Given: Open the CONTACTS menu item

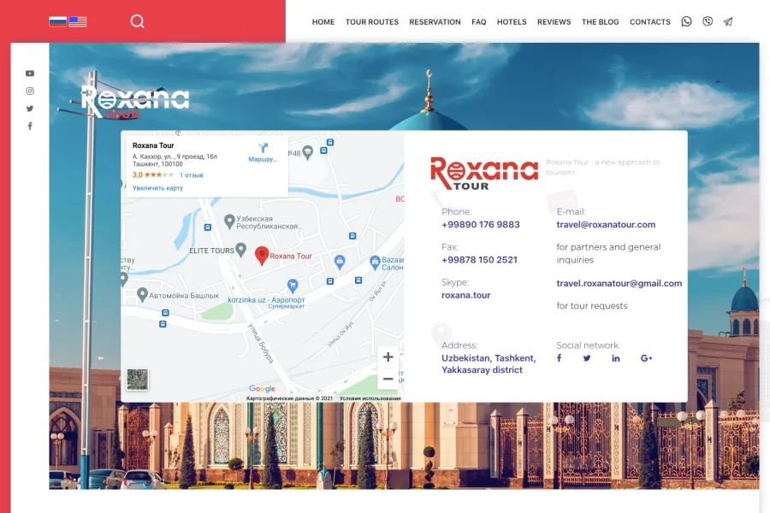Looking at the screenshot, I should pyautogui.click(x=649, y=22).
